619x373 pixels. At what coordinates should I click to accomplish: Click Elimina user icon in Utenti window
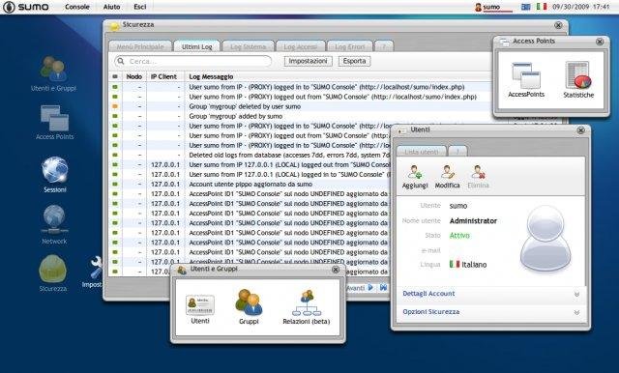478,177
